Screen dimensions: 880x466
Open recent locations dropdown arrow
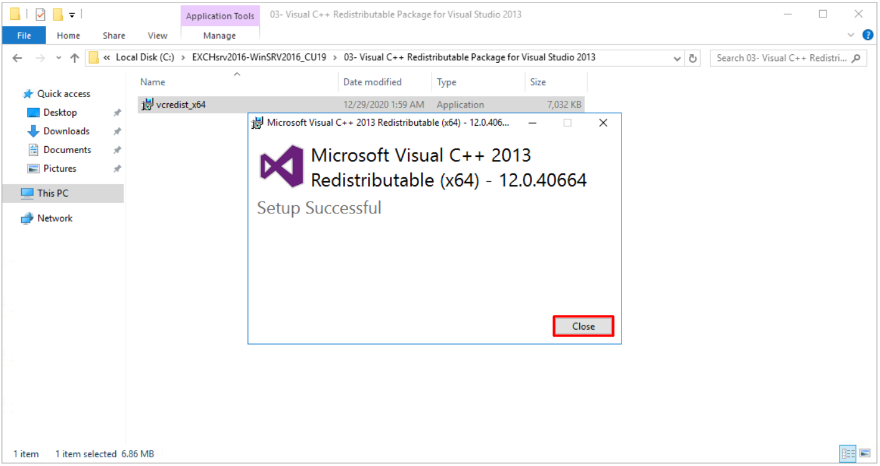(59, 58)
